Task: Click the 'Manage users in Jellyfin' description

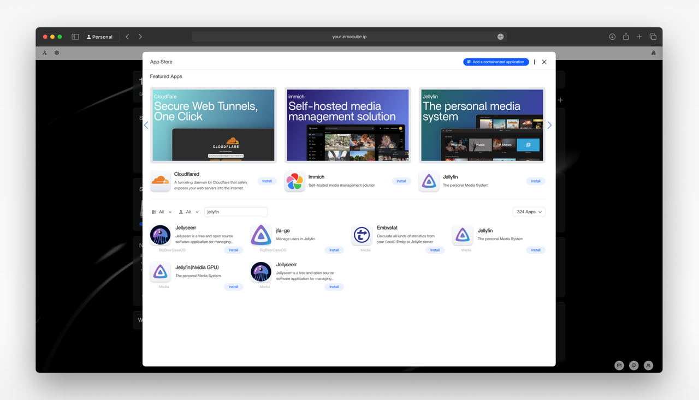Action: pyautogui.click(x=295, y=239)
